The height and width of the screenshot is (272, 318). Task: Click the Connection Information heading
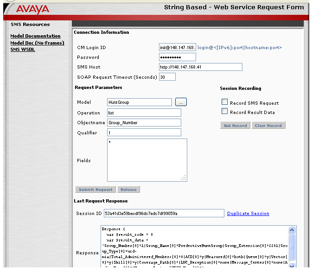[102, 32]
